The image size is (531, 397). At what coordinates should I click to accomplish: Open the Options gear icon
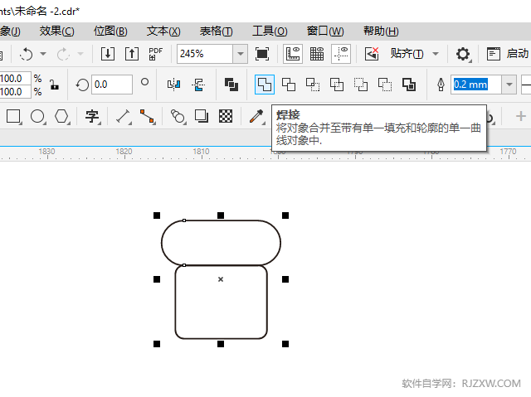(x=463, y=54)
